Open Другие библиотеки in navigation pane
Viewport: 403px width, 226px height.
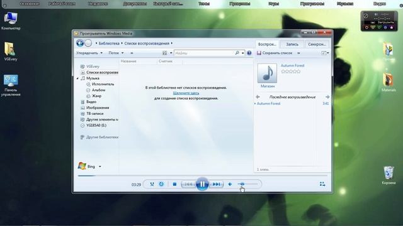click(x=99, y=137)
